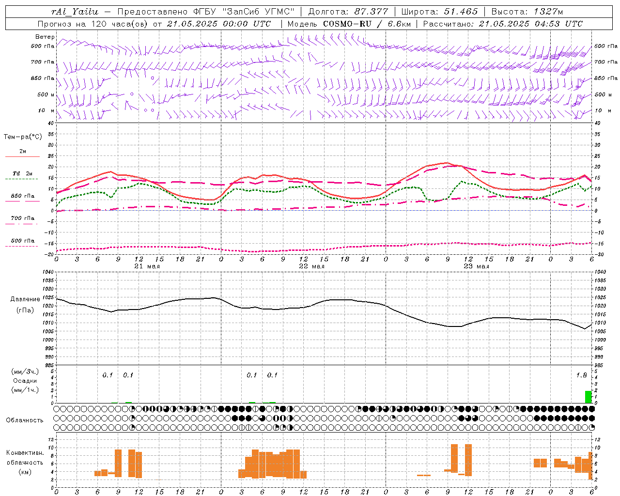Viewport: 620px width, 496px height.
Task: Click the 850 гПа temperature legend entry
Action: (x=23, y=196)
